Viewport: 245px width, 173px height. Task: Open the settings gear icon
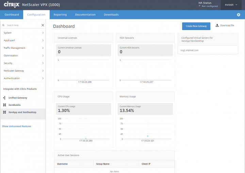[238, 15]
